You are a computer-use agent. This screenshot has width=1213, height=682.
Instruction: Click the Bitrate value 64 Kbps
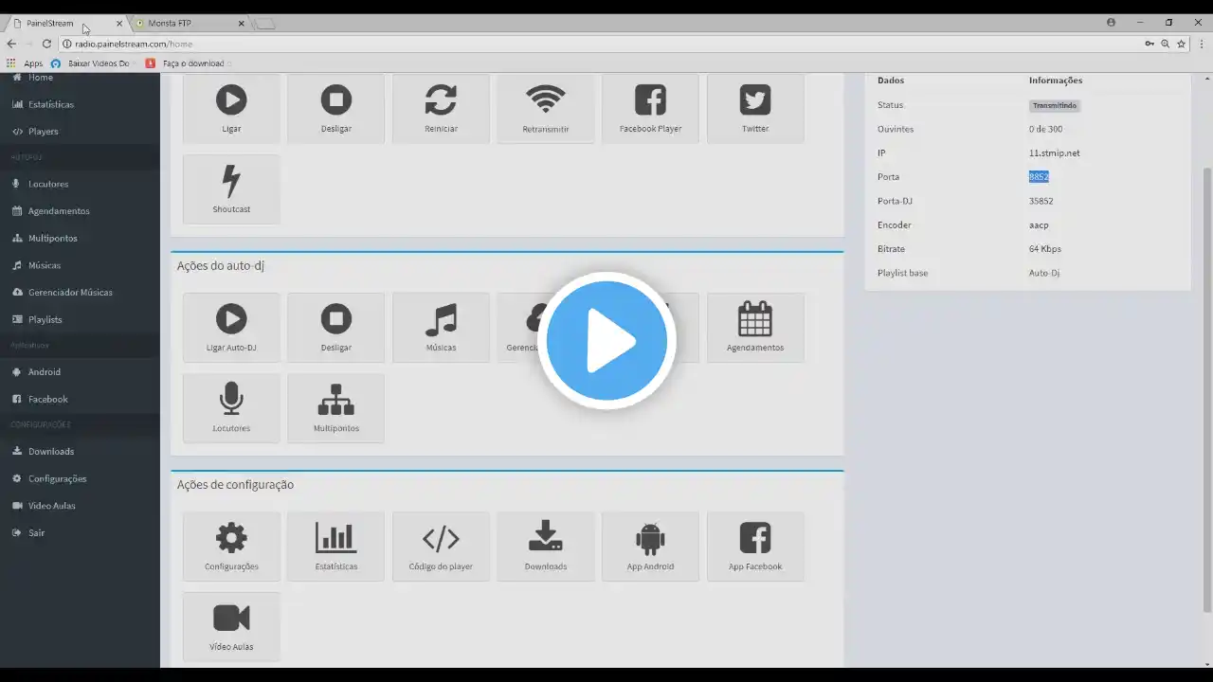click(x=1045, y=249)
